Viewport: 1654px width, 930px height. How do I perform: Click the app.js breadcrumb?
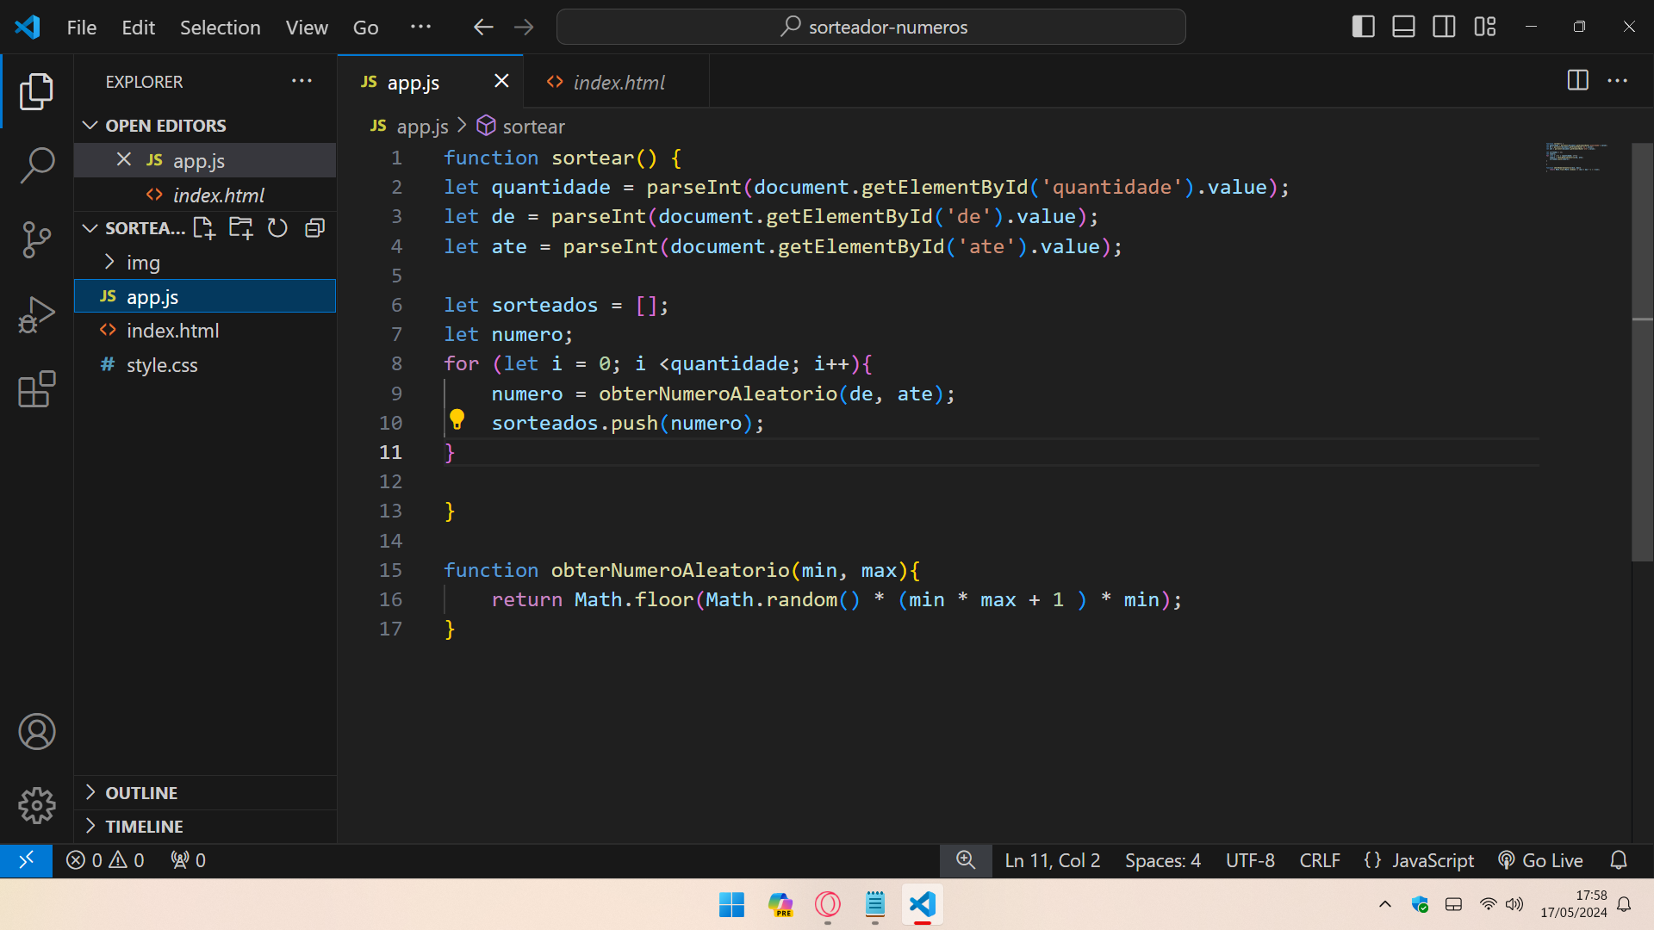tap(409, 127)
